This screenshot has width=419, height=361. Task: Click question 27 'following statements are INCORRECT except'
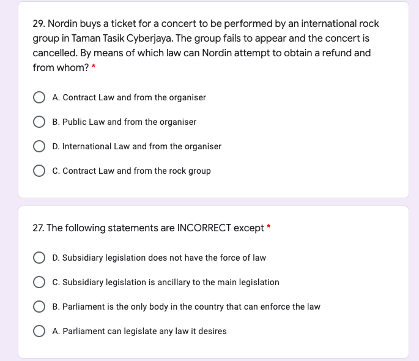point(149,228)
